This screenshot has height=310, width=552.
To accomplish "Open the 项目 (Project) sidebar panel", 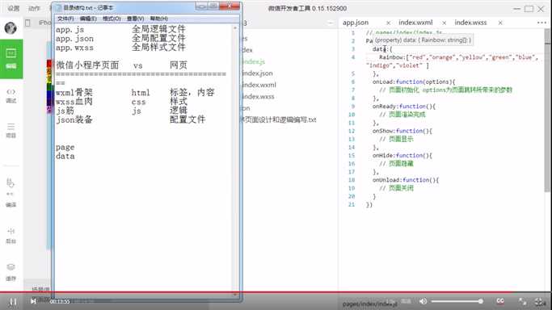I will tap(11, 131).
